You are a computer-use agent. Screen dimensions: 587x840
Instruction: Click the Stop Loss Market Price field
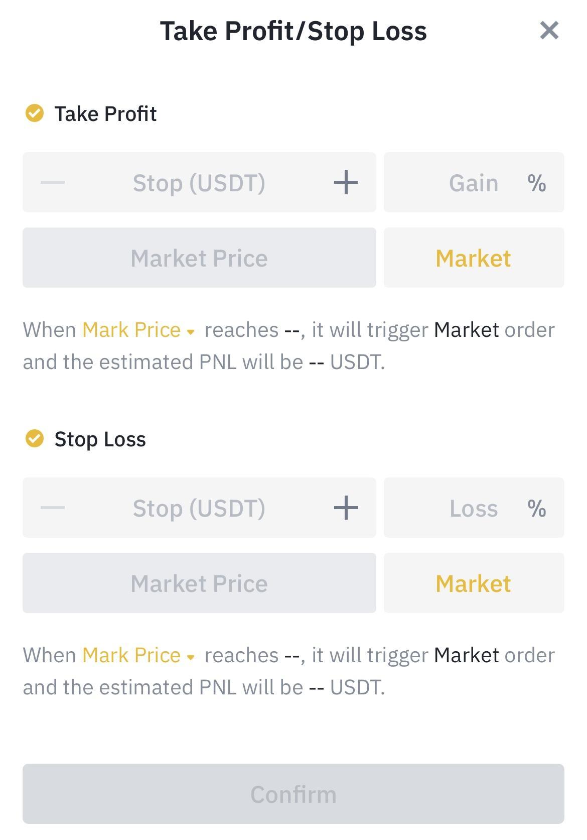point(199,583)
